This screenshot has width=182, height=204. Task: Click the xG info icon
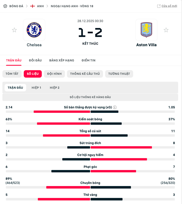(x=115, y=107)
